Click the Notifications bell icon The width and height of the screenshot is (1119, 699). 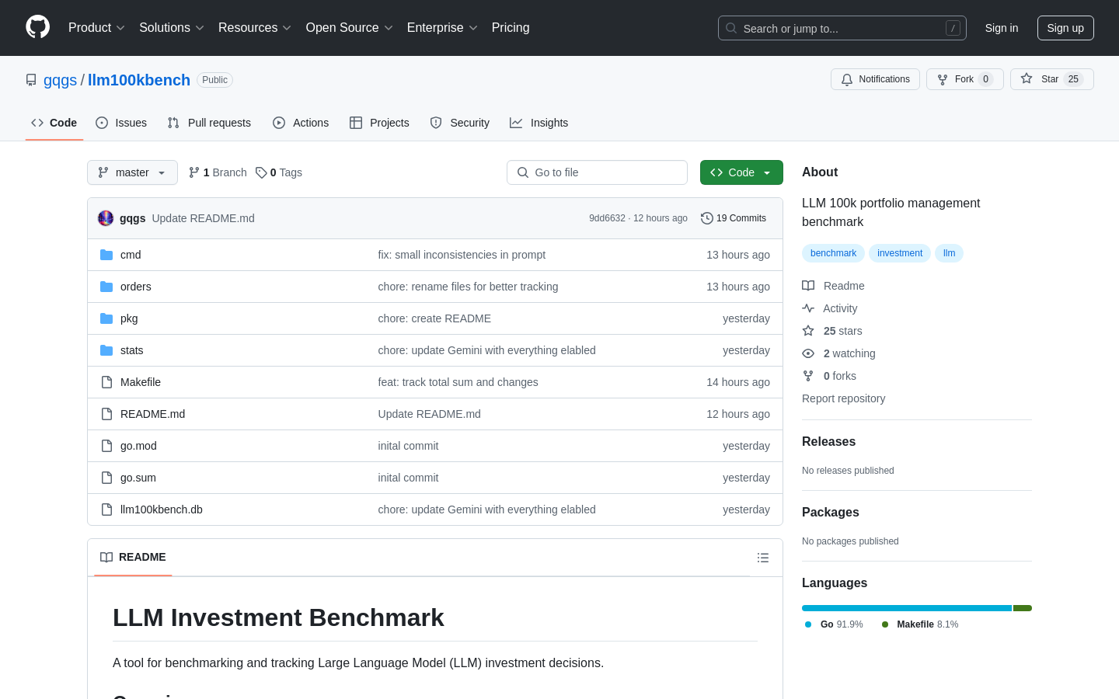(847, 79)
